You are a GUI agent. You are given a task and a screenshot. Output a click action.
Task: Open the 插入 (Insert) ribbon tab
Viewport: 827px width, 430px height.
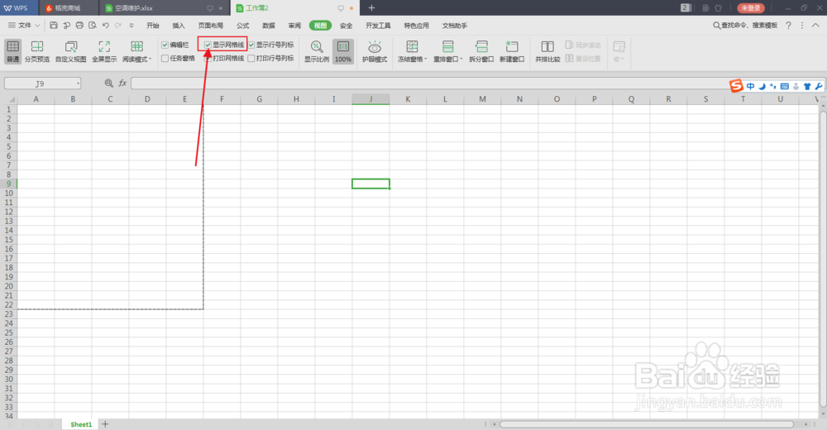179,26
